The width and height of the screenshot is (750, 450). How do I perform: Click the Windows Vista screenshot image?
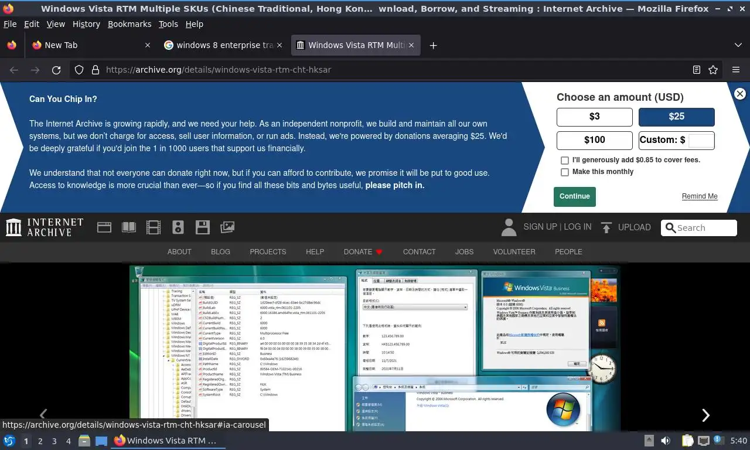(375, 348)
